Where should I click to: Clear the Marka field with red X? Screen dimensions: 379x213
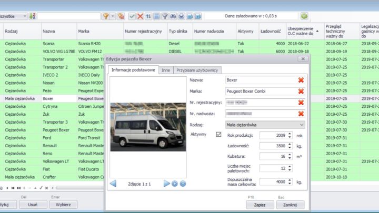tap(301, 91)
